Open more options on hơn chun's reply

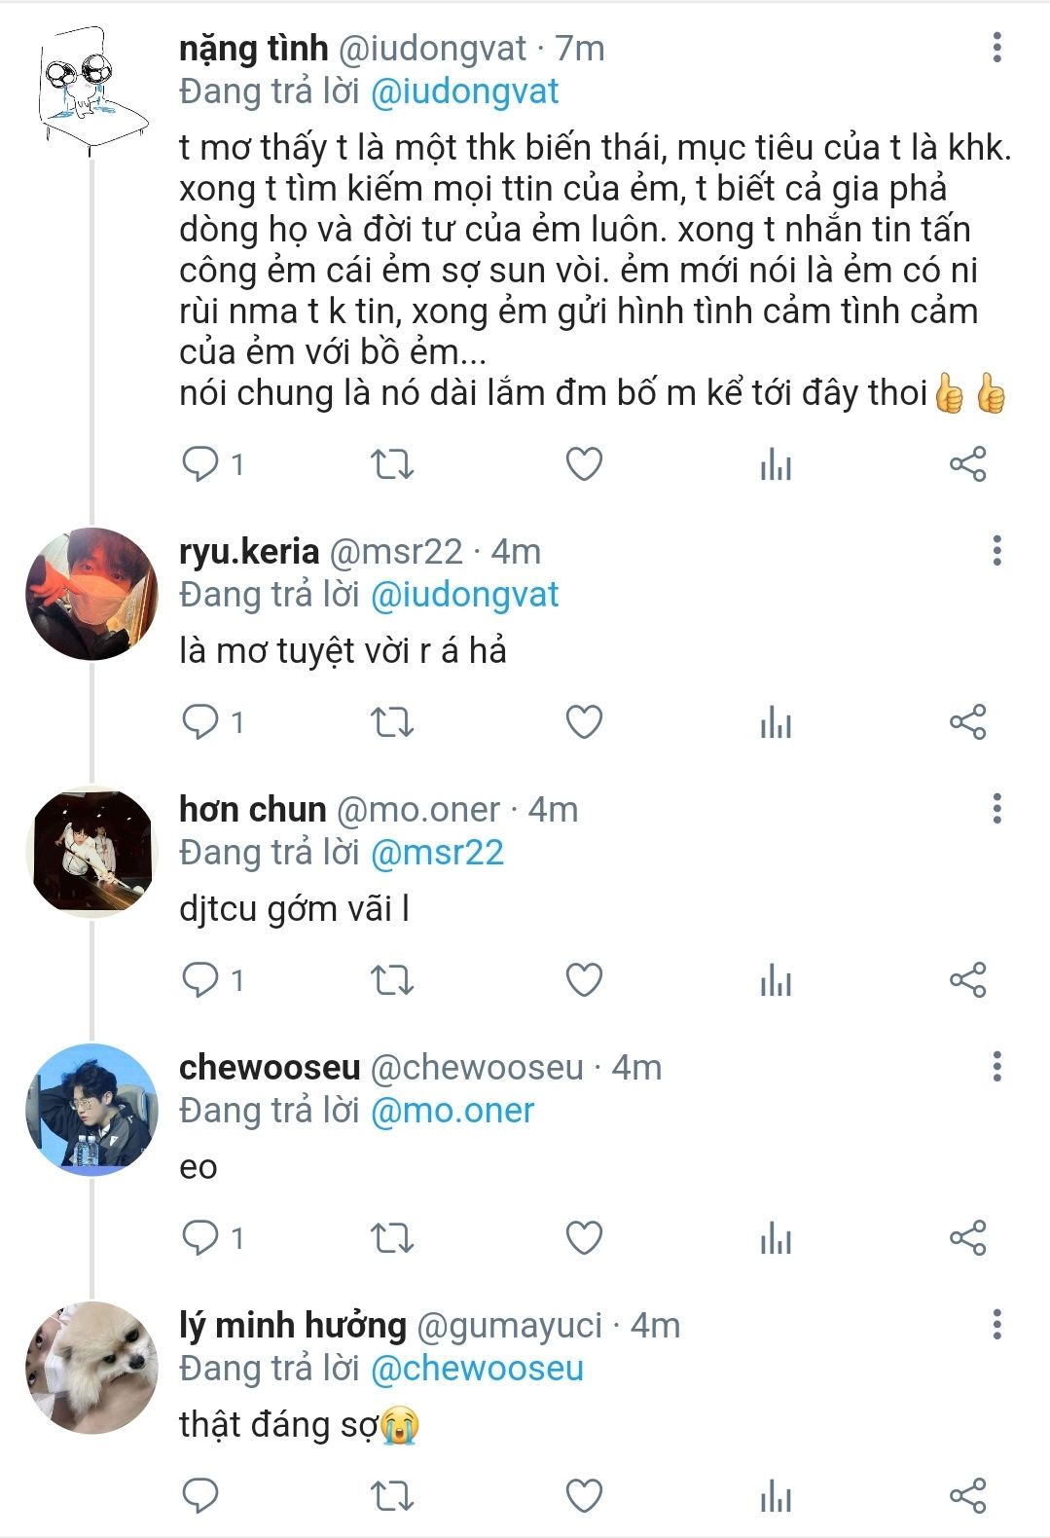click(996, 809)
